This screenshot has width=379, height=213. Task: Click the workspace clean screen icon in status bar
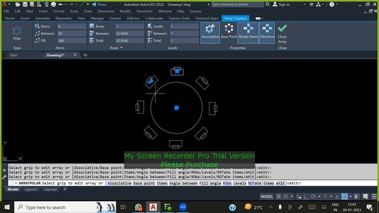[365, 196]
